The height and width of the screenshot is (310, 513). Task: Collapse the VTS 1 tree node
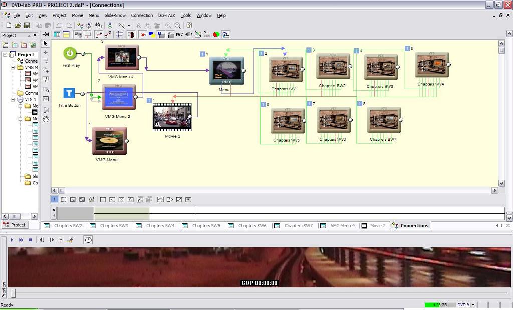click(13, 99)
